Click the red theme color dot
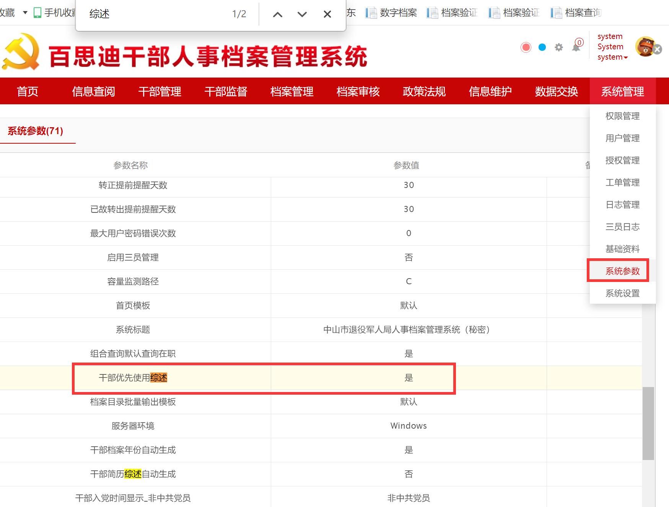669x507 pixels. [526, 47]
